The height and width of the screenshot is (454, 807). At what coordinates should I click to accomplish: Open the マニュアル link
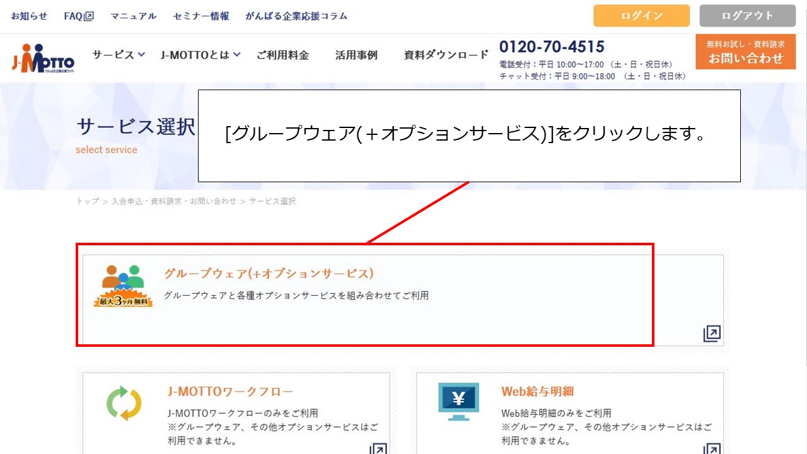(133, 16)
